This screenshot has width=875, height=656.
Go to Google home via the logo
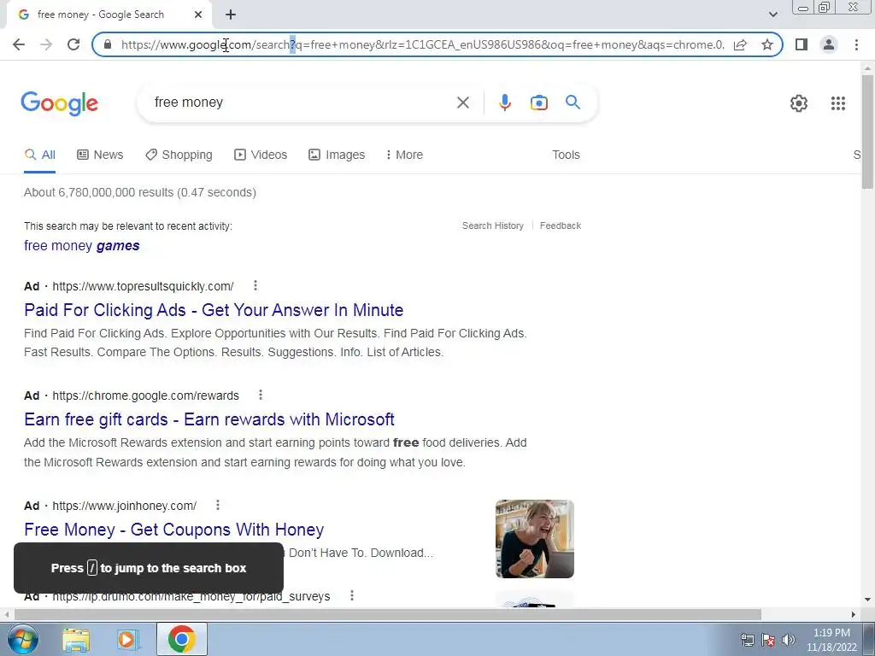pyautogui.click(x=60, y=103)
